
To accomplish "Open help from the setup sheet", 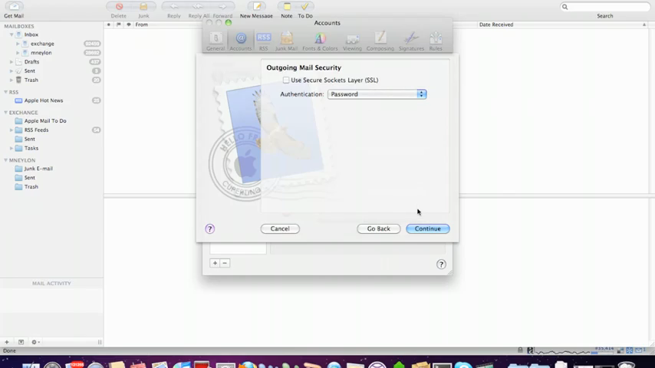I will [209, 228].
